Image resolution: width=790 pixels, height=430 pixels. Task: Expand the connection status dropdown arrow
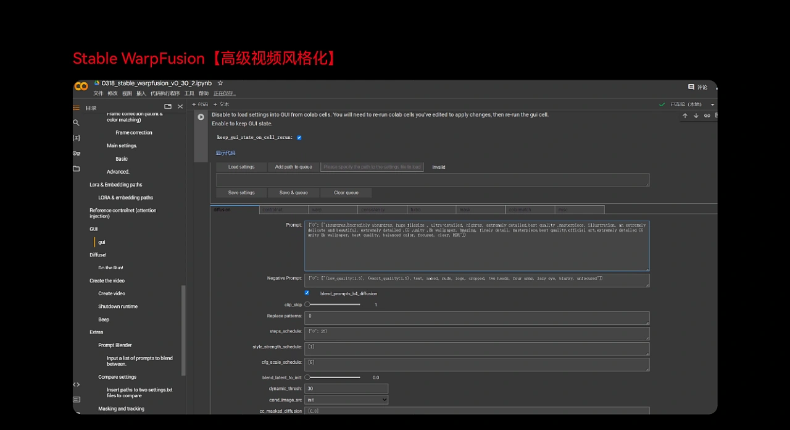(x=712, y=104)
